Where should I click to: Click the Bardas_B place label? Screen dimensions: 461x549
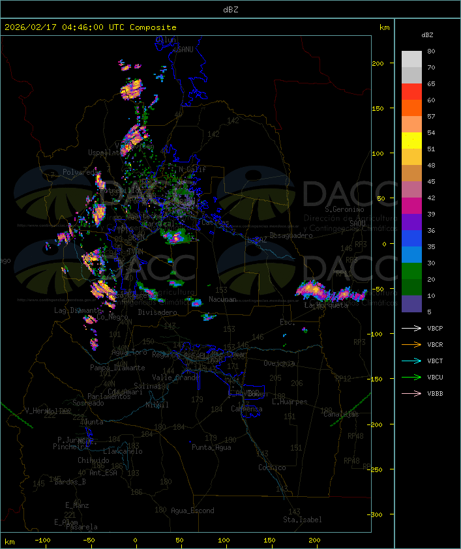point(70,482)
